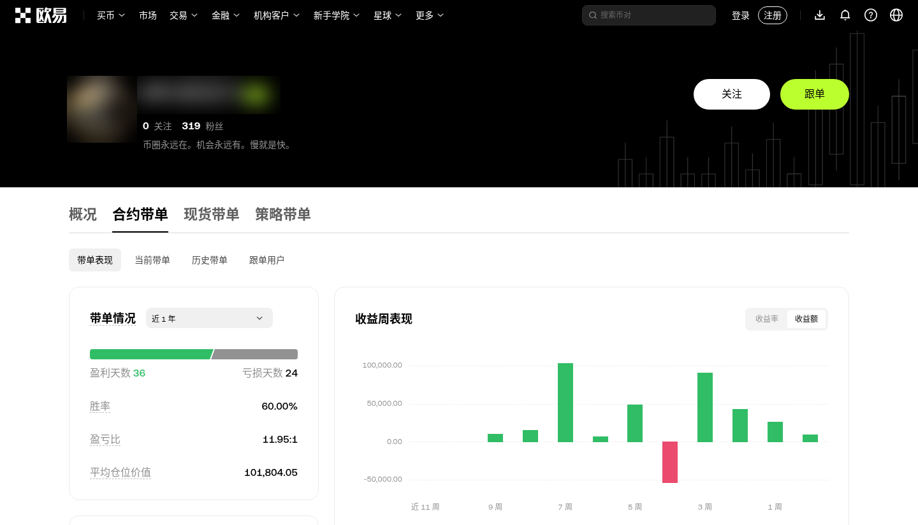Switch to the 现货带单 tab
Screen dimensions: 918x525
[212, 215]
